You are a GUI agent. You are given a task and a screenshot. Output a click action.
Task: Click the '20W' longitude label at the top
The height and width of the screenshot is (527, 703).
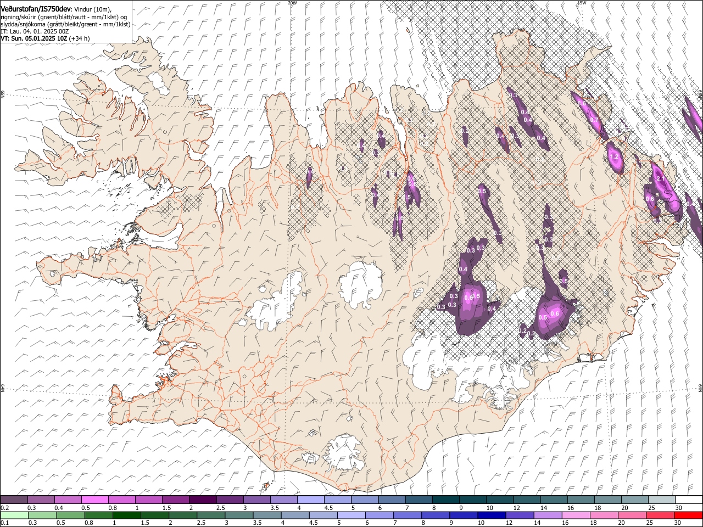click(x=292, y=3)
